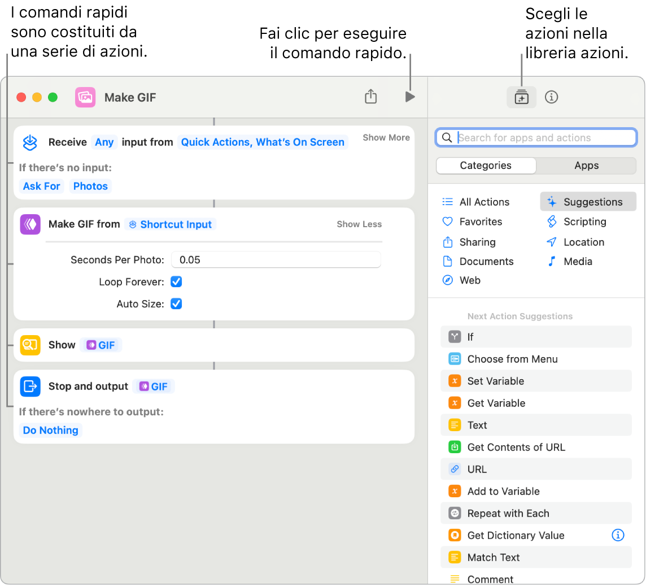This screenshot has height=586, width=646.
Task: Select the Media category
Action: pyautogui.click(x=577, y=261)
